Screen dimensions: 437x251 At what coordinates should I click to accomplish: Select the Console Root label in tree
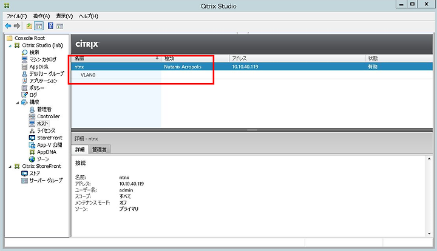tap(30, 38)
